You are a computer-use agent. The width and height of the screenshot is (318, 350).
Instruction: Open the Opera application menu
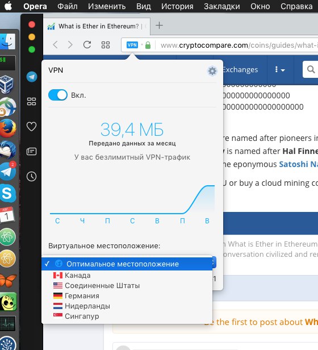pyautogui.click(x=35, y=6)
